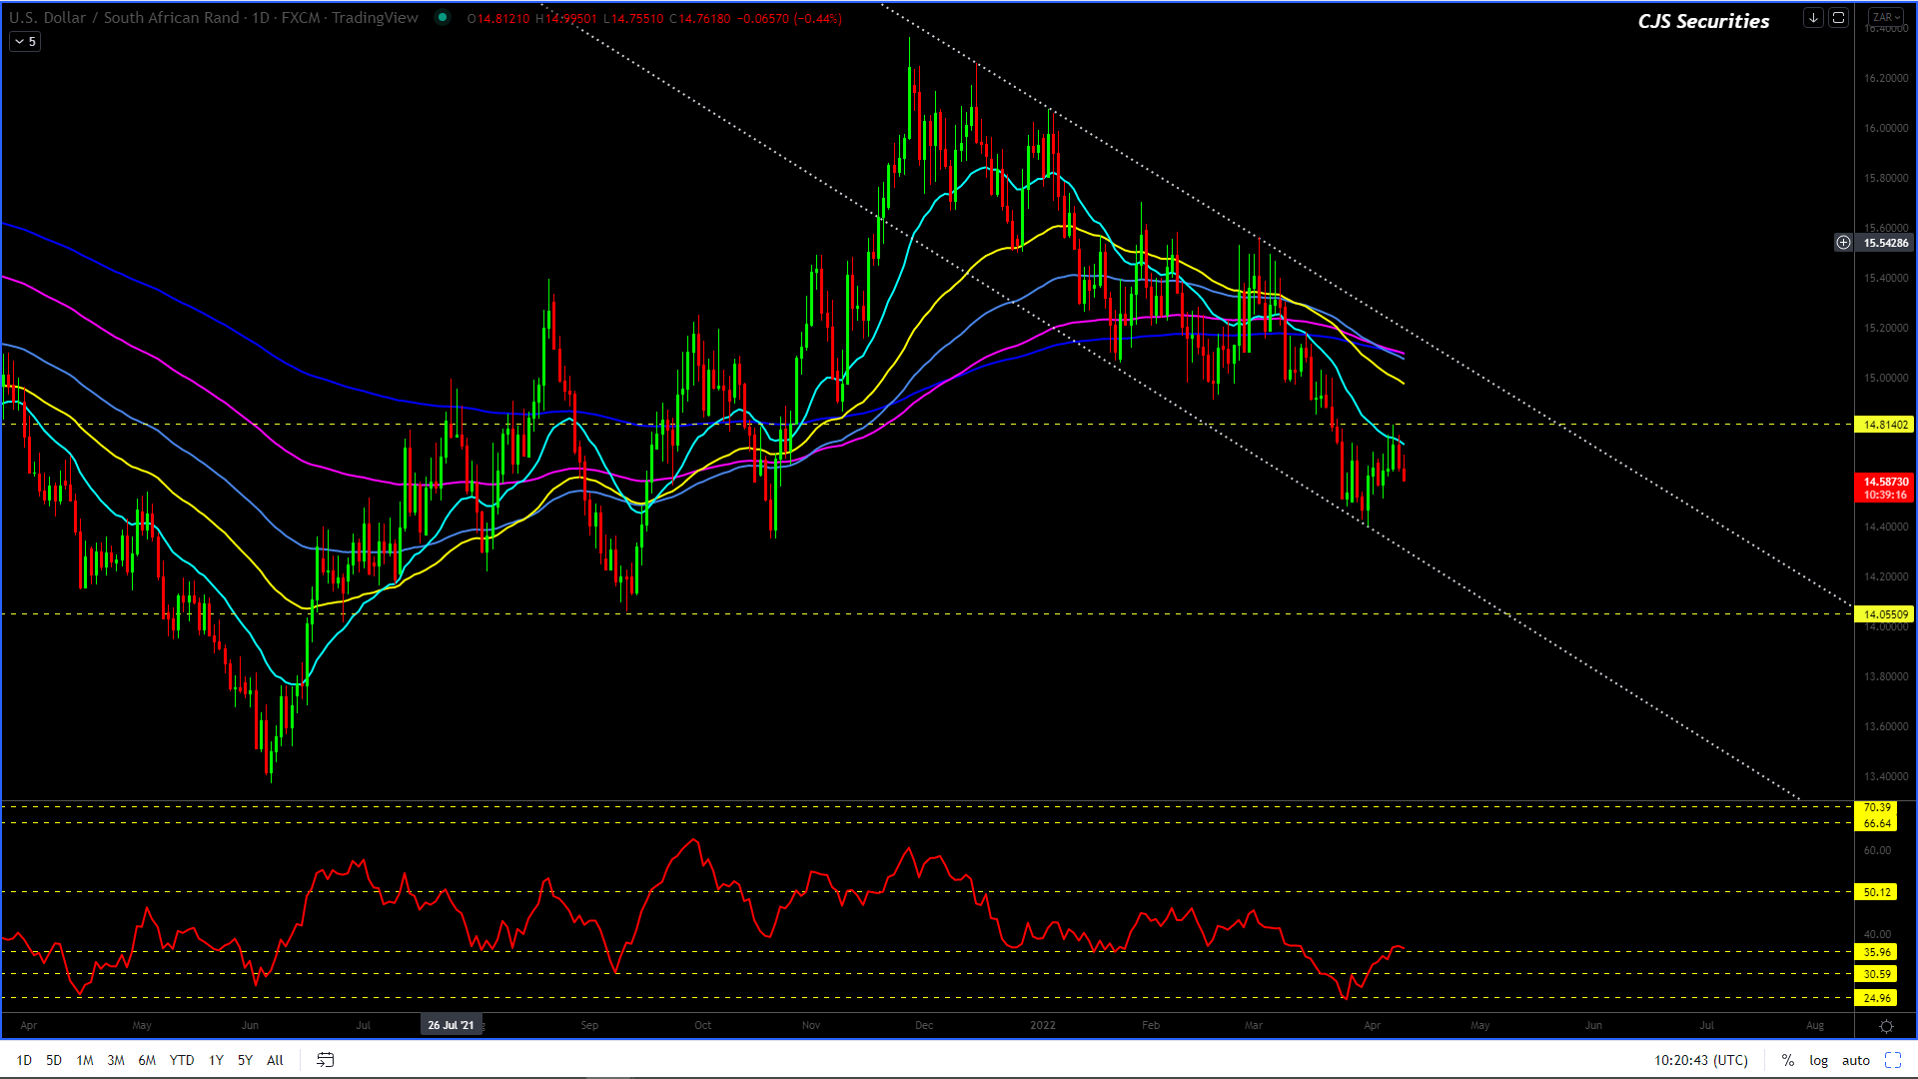Toggle percent scale mode
This screenshot has height=1079, width=1918.
[x=1787, y=1060]
